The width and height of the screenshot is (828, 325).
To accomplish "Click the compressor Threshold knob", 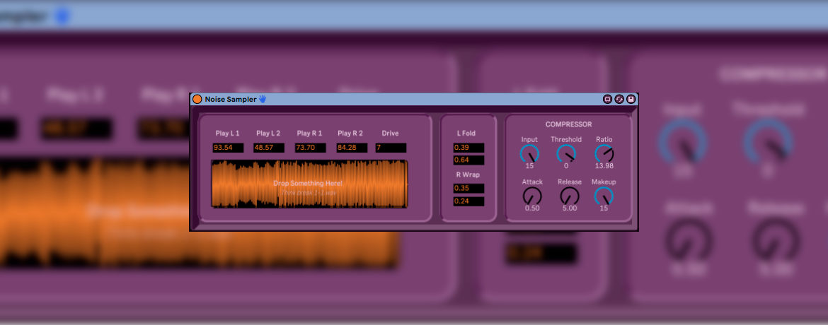I will pos(566,153).
